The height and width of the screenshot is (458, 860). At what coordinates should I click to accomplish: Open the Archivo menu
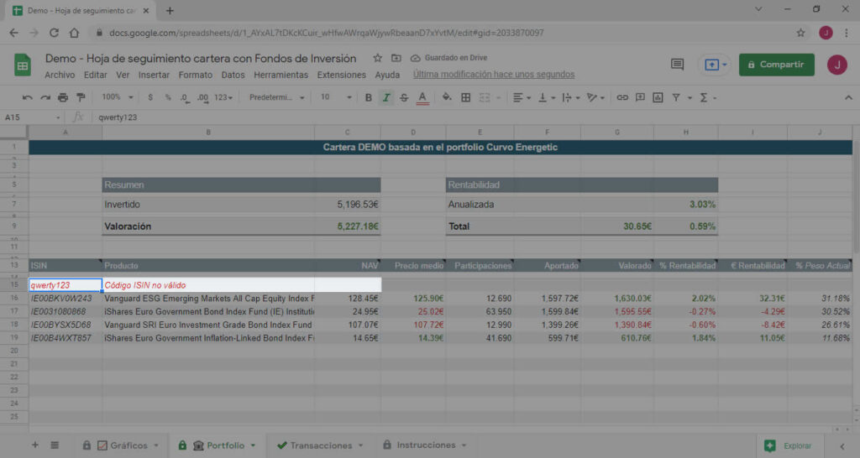(x=60, y=75)
